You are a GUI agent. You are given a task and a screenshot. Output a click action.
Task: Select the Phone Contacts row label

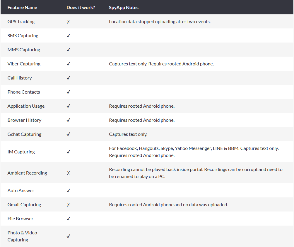coord(24,92)
